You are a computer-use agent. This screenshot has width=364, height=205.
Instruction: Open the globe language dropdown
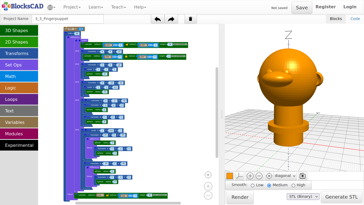point(51,7)
